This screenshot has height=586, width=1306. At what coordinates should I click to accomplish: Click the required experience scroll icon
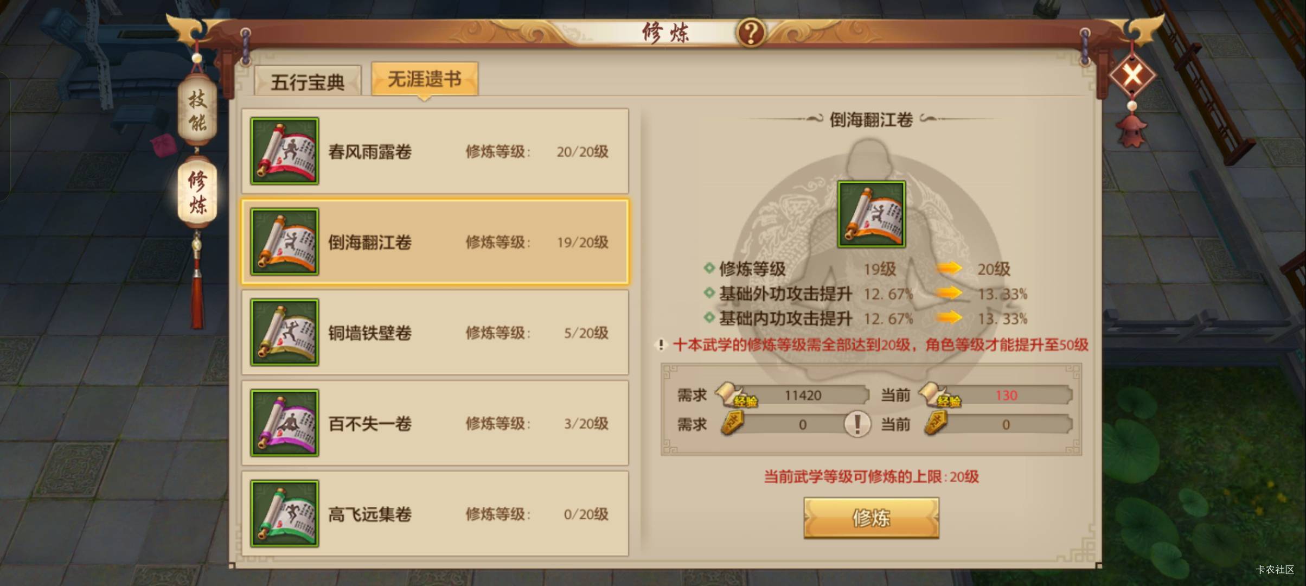click(x=735, y=395)
